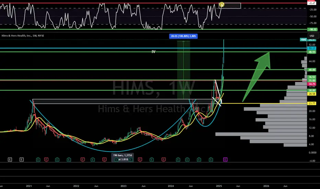This screenshot has height=189, width=320.
Task: Open red earnings marker just before 2024
Action: pyautogui.click(x=164, y=159)
